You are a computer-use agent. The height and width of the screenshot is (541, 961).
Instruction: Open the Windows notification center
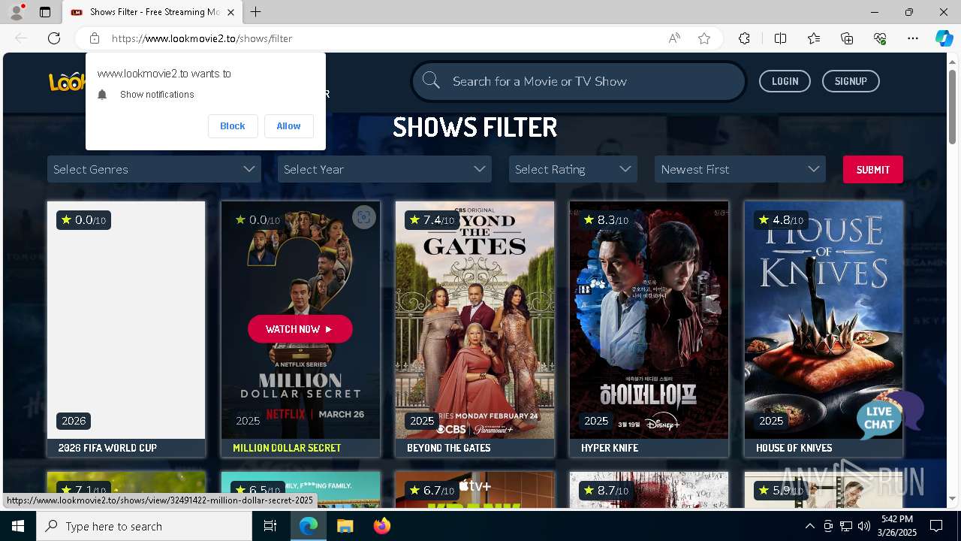[936, 526]
